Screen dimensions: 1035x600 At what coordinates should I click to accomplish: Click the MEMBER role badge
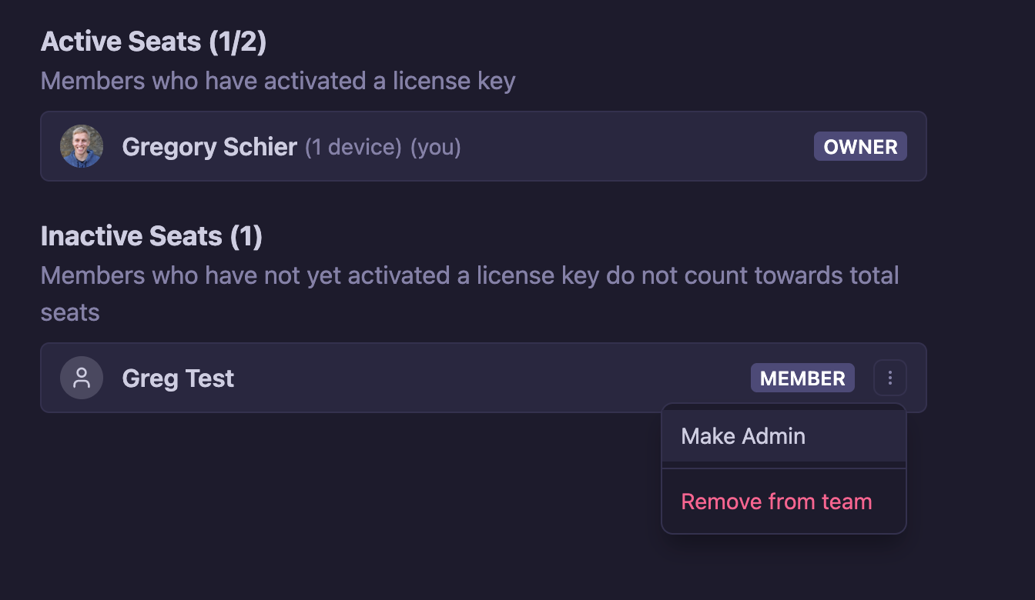802,378
